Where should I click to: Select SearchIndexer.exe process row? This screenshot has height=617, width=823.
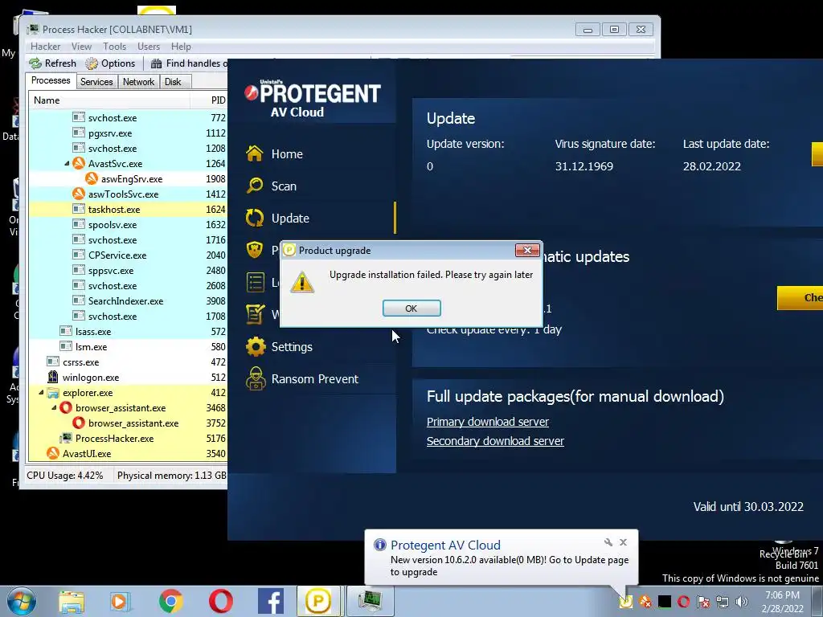(128, 301)
